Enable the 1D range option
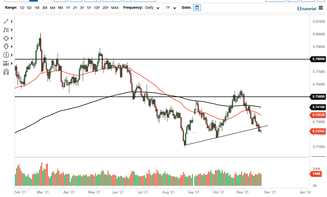 coord(22,8)
